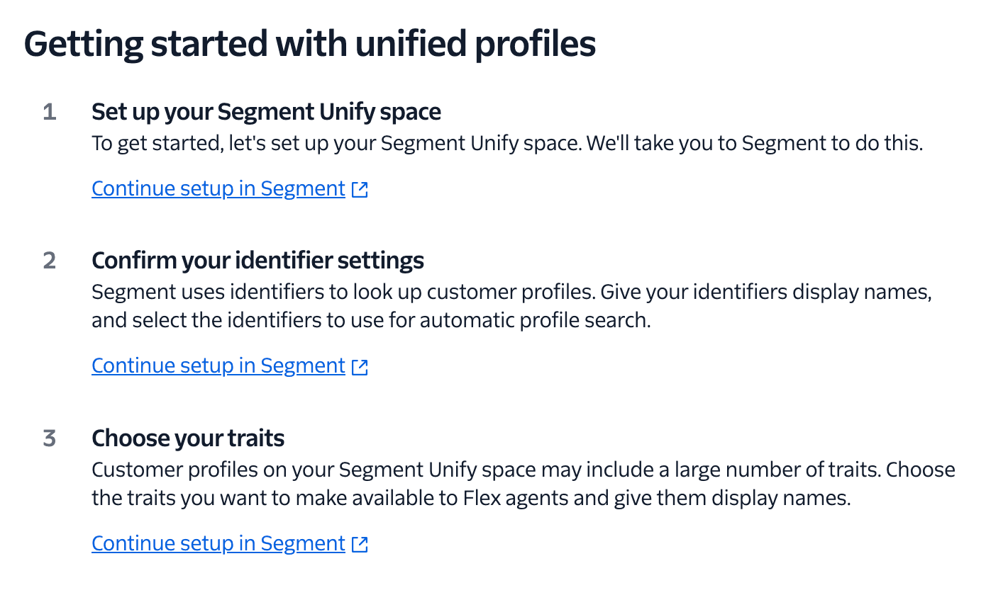Follow the Continue setup link for step 1
This screenshot has width=986, height=595.
click(218, 188)
